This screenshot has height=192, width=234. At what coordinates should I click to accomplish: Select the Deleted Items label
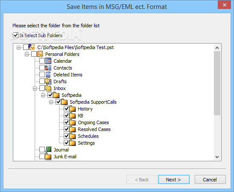click(68, 75)
